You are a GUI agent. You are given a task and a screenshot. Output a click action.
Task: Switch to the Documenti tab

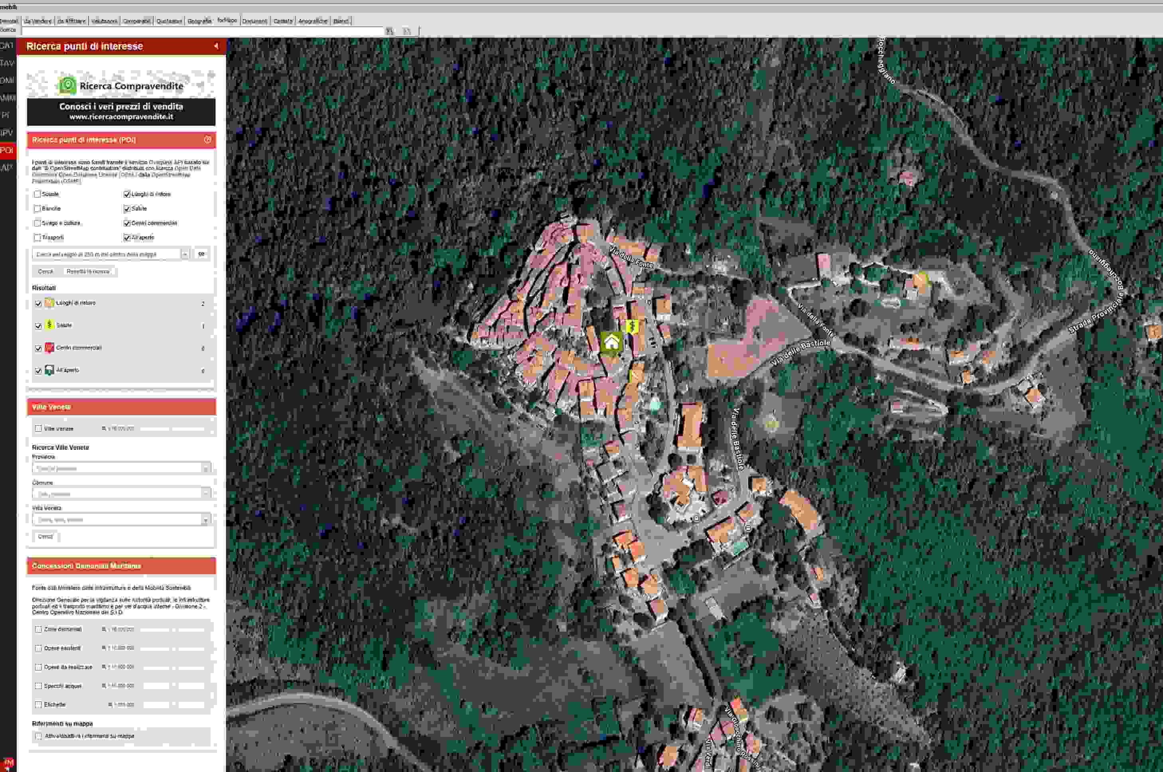[x=254, y=21]
